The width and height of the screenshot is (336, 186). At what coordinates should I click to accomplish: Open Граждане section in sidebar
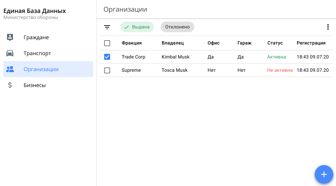36,38
